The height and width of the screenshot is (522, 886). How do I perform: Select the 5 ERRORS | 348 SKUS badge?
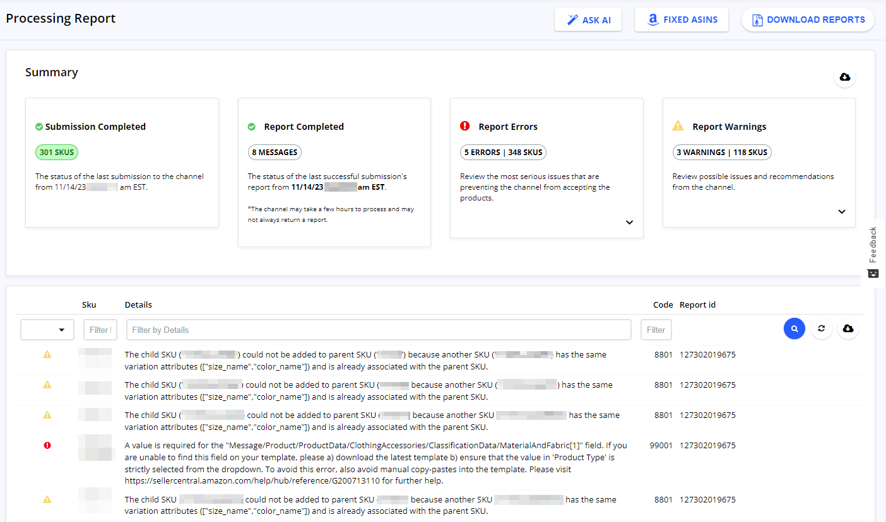point(503,153)
